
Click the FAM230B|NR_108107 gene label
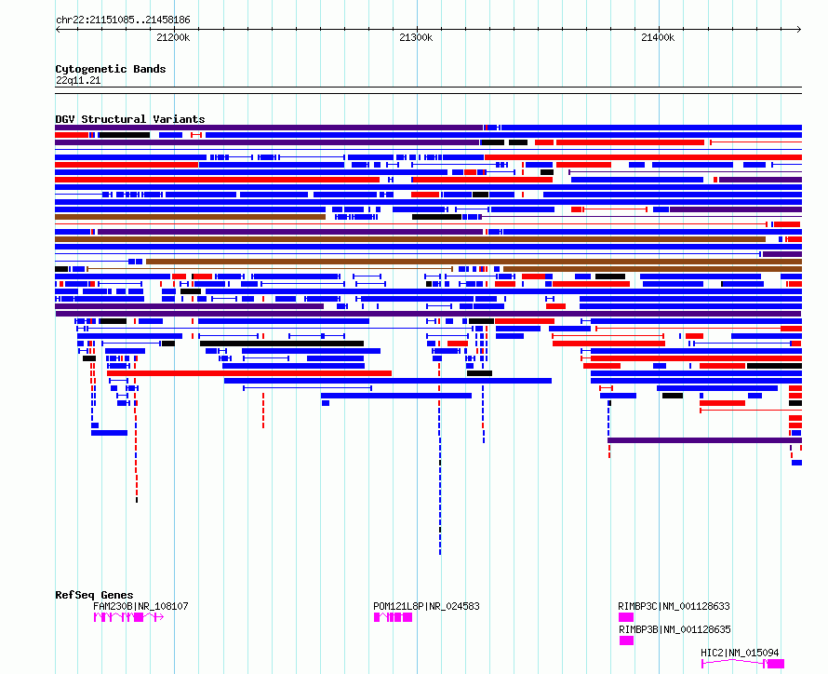tap(140, 606)
